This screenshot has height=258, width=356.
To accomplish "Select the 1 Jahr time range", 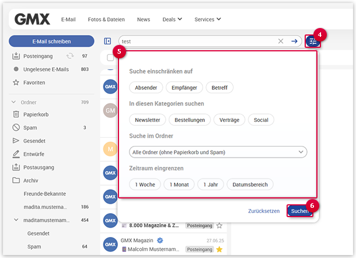I will pyautogui.click(x=211, y=184).
